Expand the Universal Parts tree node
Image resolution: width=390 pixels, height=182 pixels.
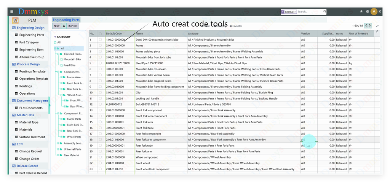(x=58, y=149)
